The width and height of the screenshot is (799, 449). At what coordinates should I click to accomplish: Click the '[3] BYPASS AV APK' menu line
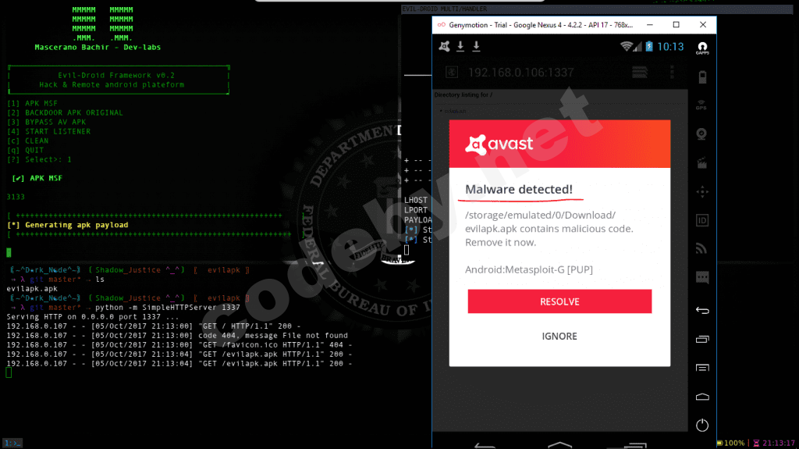pyautogui.click(x=46, y=122)
